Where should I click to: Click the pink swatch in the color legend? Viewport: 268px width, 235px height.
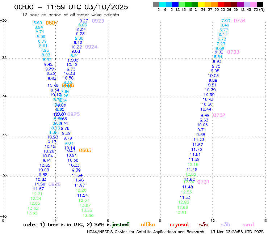coord(254,4)
